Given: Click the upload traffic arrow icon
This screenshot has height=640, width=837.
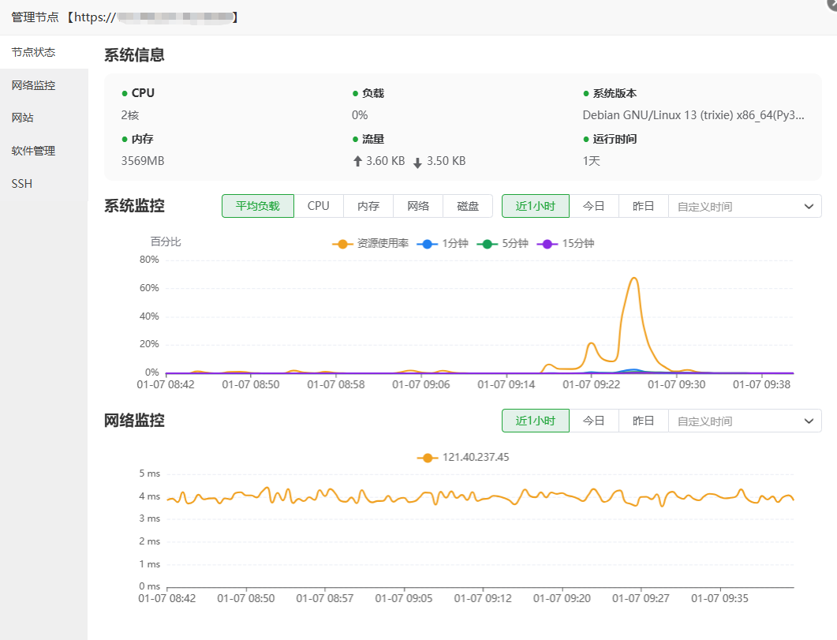Looking at the screenshot, I should pos(358,162).
